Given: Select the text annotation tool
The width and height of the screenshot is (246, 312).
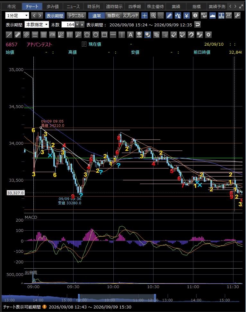Looking at the screenshot, I should click(130, 35).
